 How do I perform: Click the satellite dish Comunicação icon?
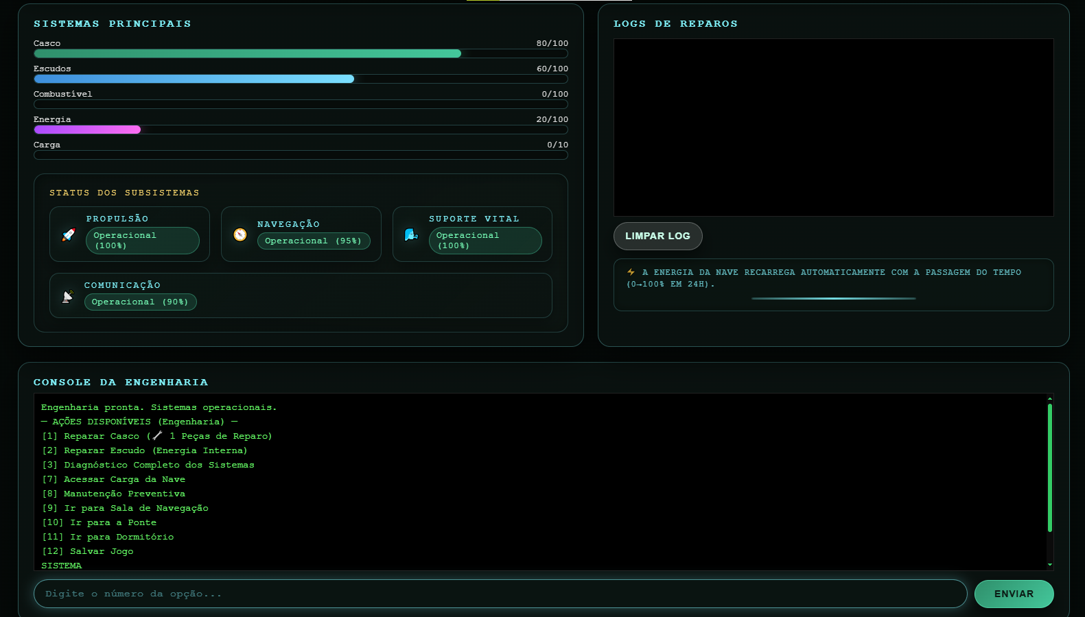(67, 296)
